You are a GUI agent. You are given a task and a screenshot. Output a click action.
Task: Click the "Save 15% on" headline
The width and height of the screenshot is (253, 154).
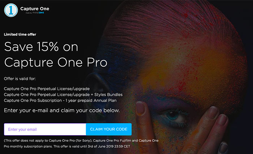41,47
